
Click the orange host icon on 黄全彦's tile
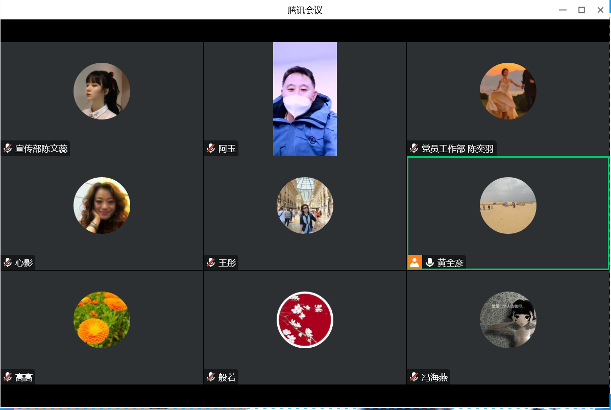415,262
